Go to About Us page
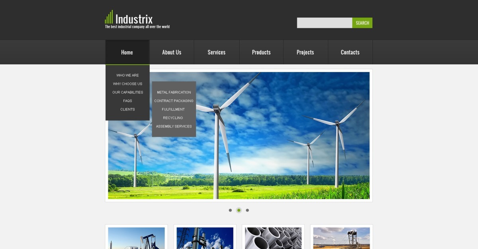The width and height of the screenshot is (478, 249). click(172, 52)
